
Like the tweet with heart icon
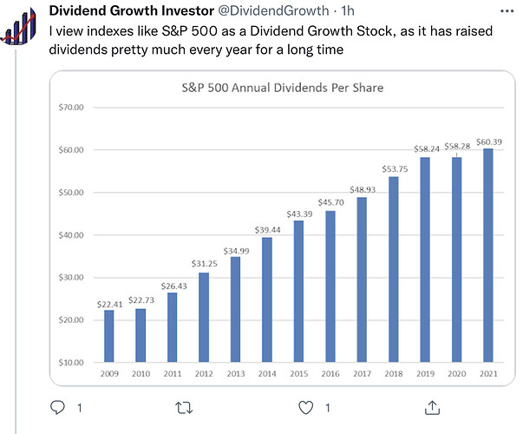(x=306, y=407)
